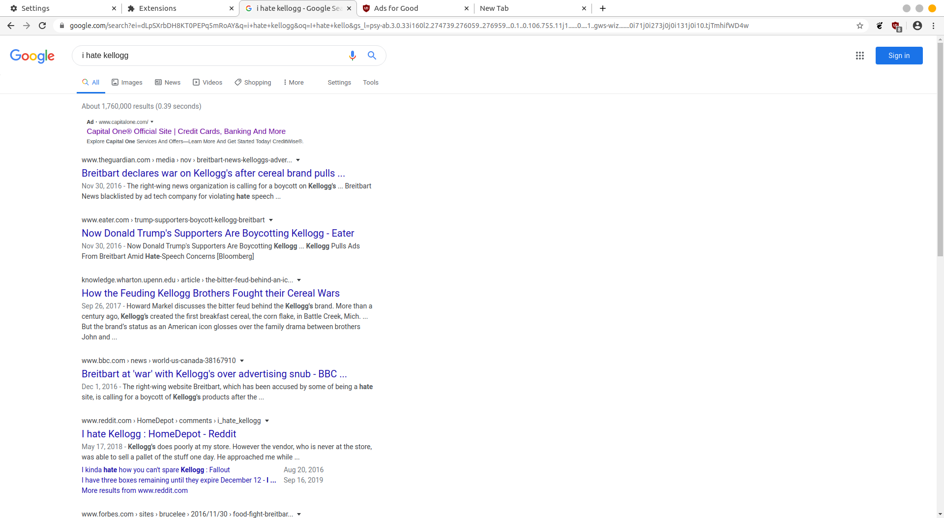The image size is (944, 518).
Task: Switch to the Extensions browser tab
Action: (x=179, y=8)
